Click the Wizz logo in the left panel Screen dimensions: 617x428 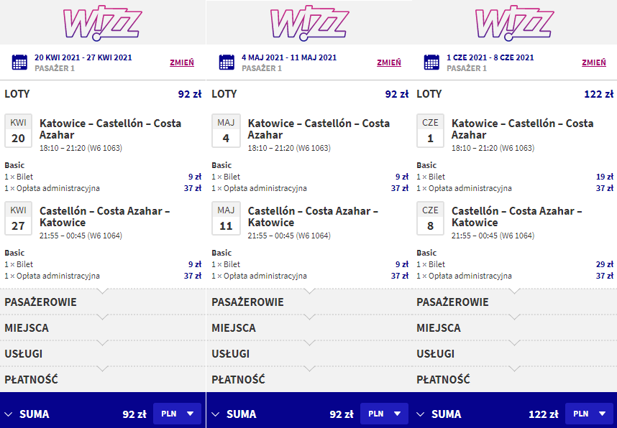click(x=102, y=23)
